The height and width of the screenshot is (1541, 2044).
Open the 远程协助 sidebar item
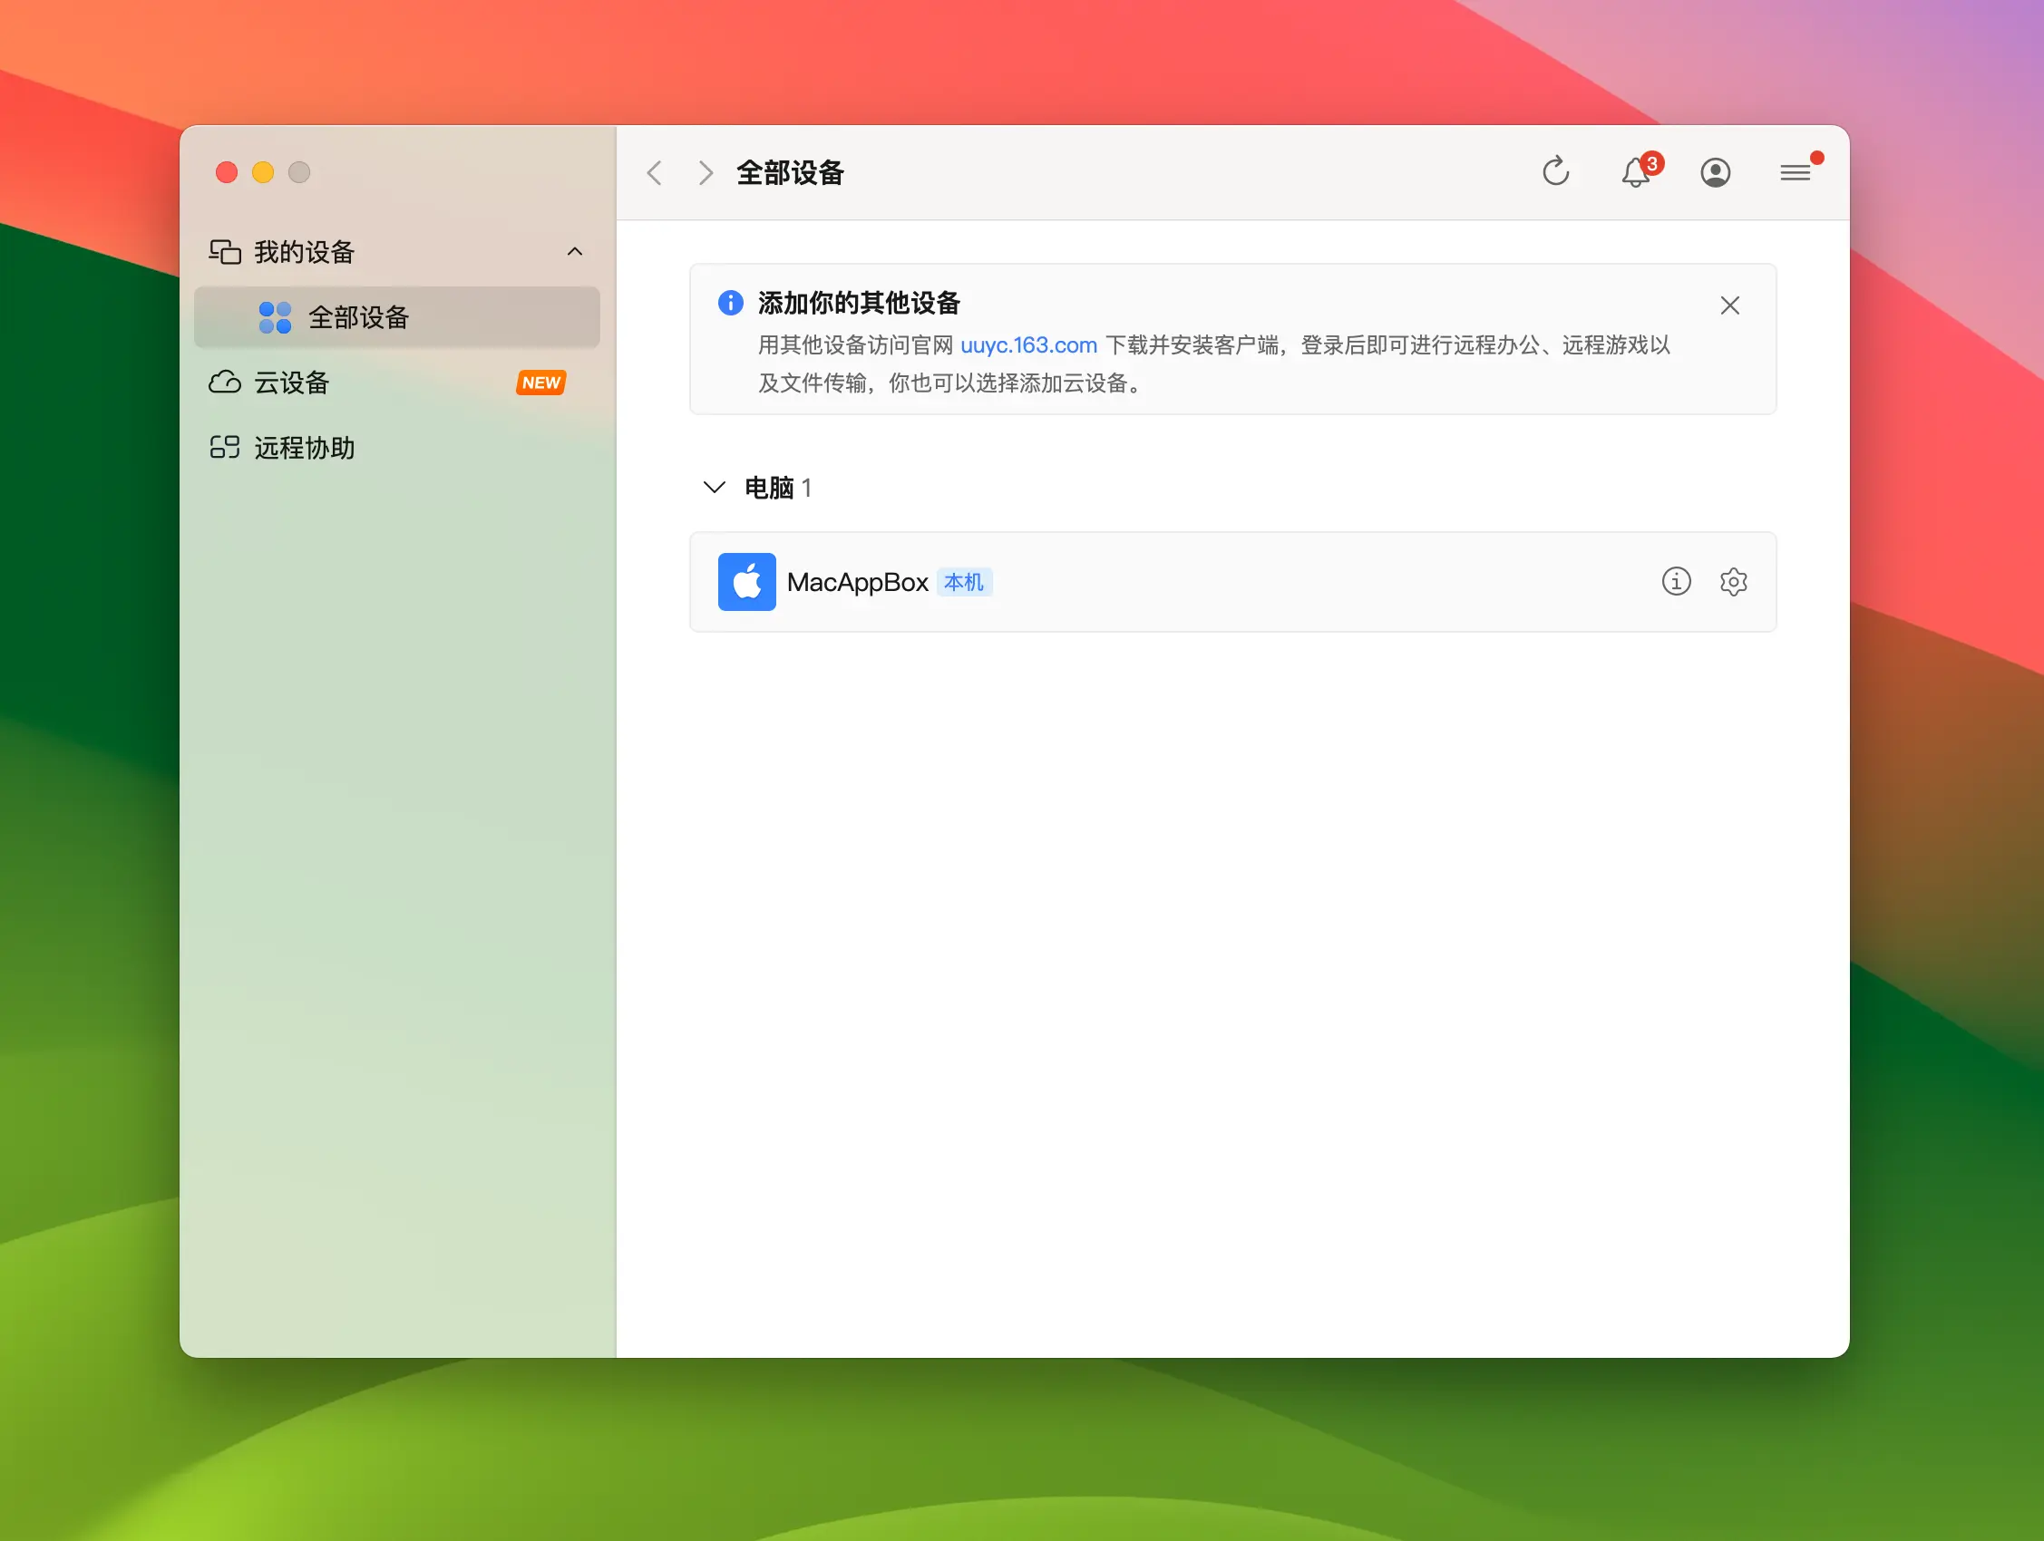[304, 448]
